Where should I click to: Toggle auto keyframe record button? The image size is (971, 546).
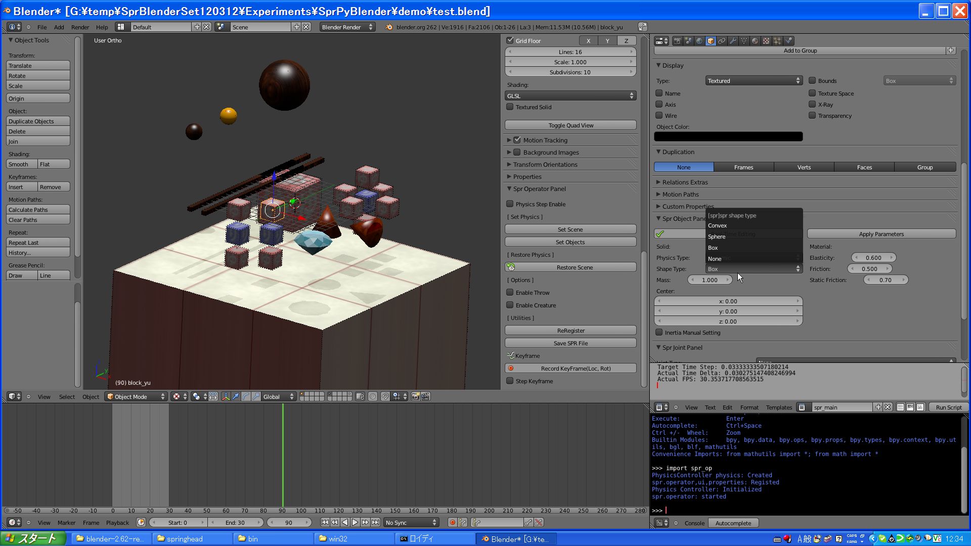[x=452, y=522]
